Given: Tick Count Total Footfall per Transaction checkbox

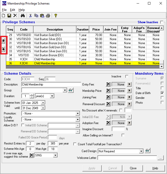Looking at the screenshot, I should (75, 144).
